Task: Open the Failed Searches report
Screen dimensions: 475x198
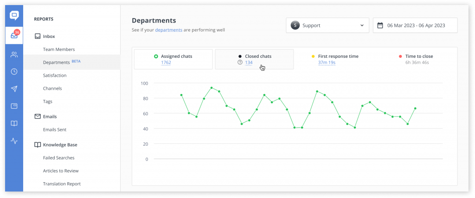Action: click(x=58, y=158)
